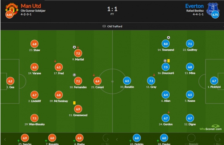
Task: Select Pickford's 6.7 rating bubble
Action: 214,81
